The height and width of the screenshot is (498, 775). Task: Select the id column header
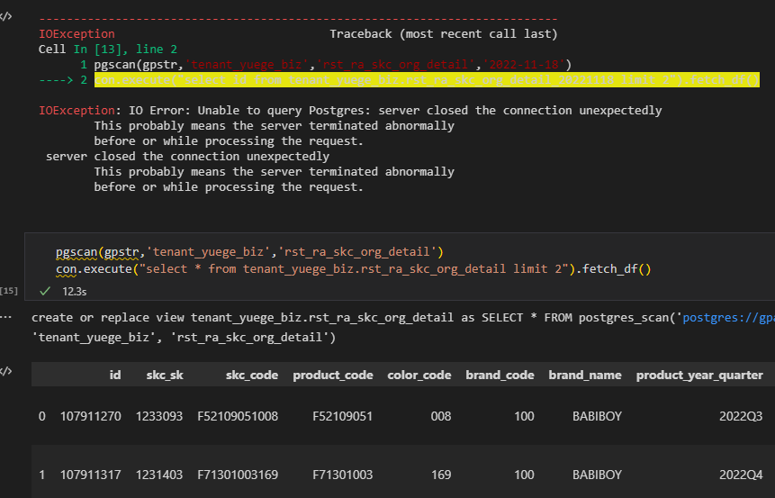click(115, 375)
